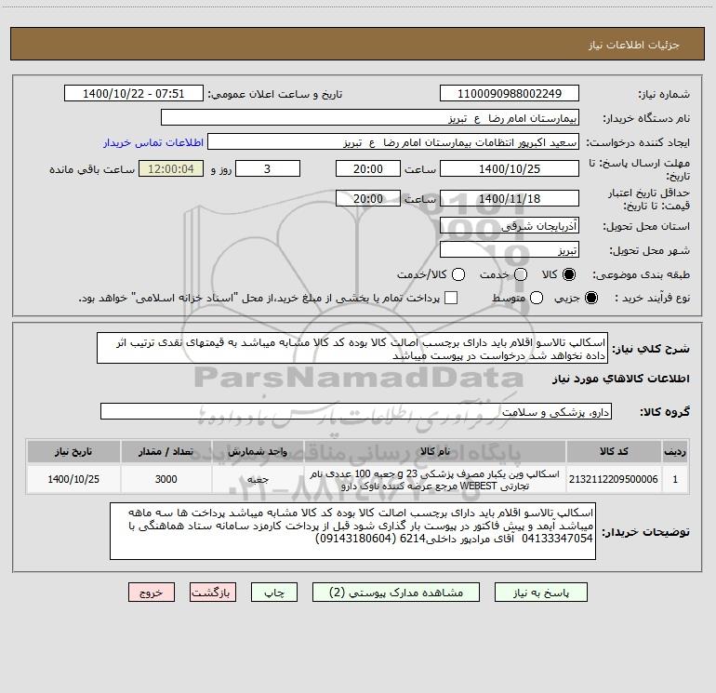716x693 pixels.
Task: Click the چاپ print button
Action: point(274,592)
